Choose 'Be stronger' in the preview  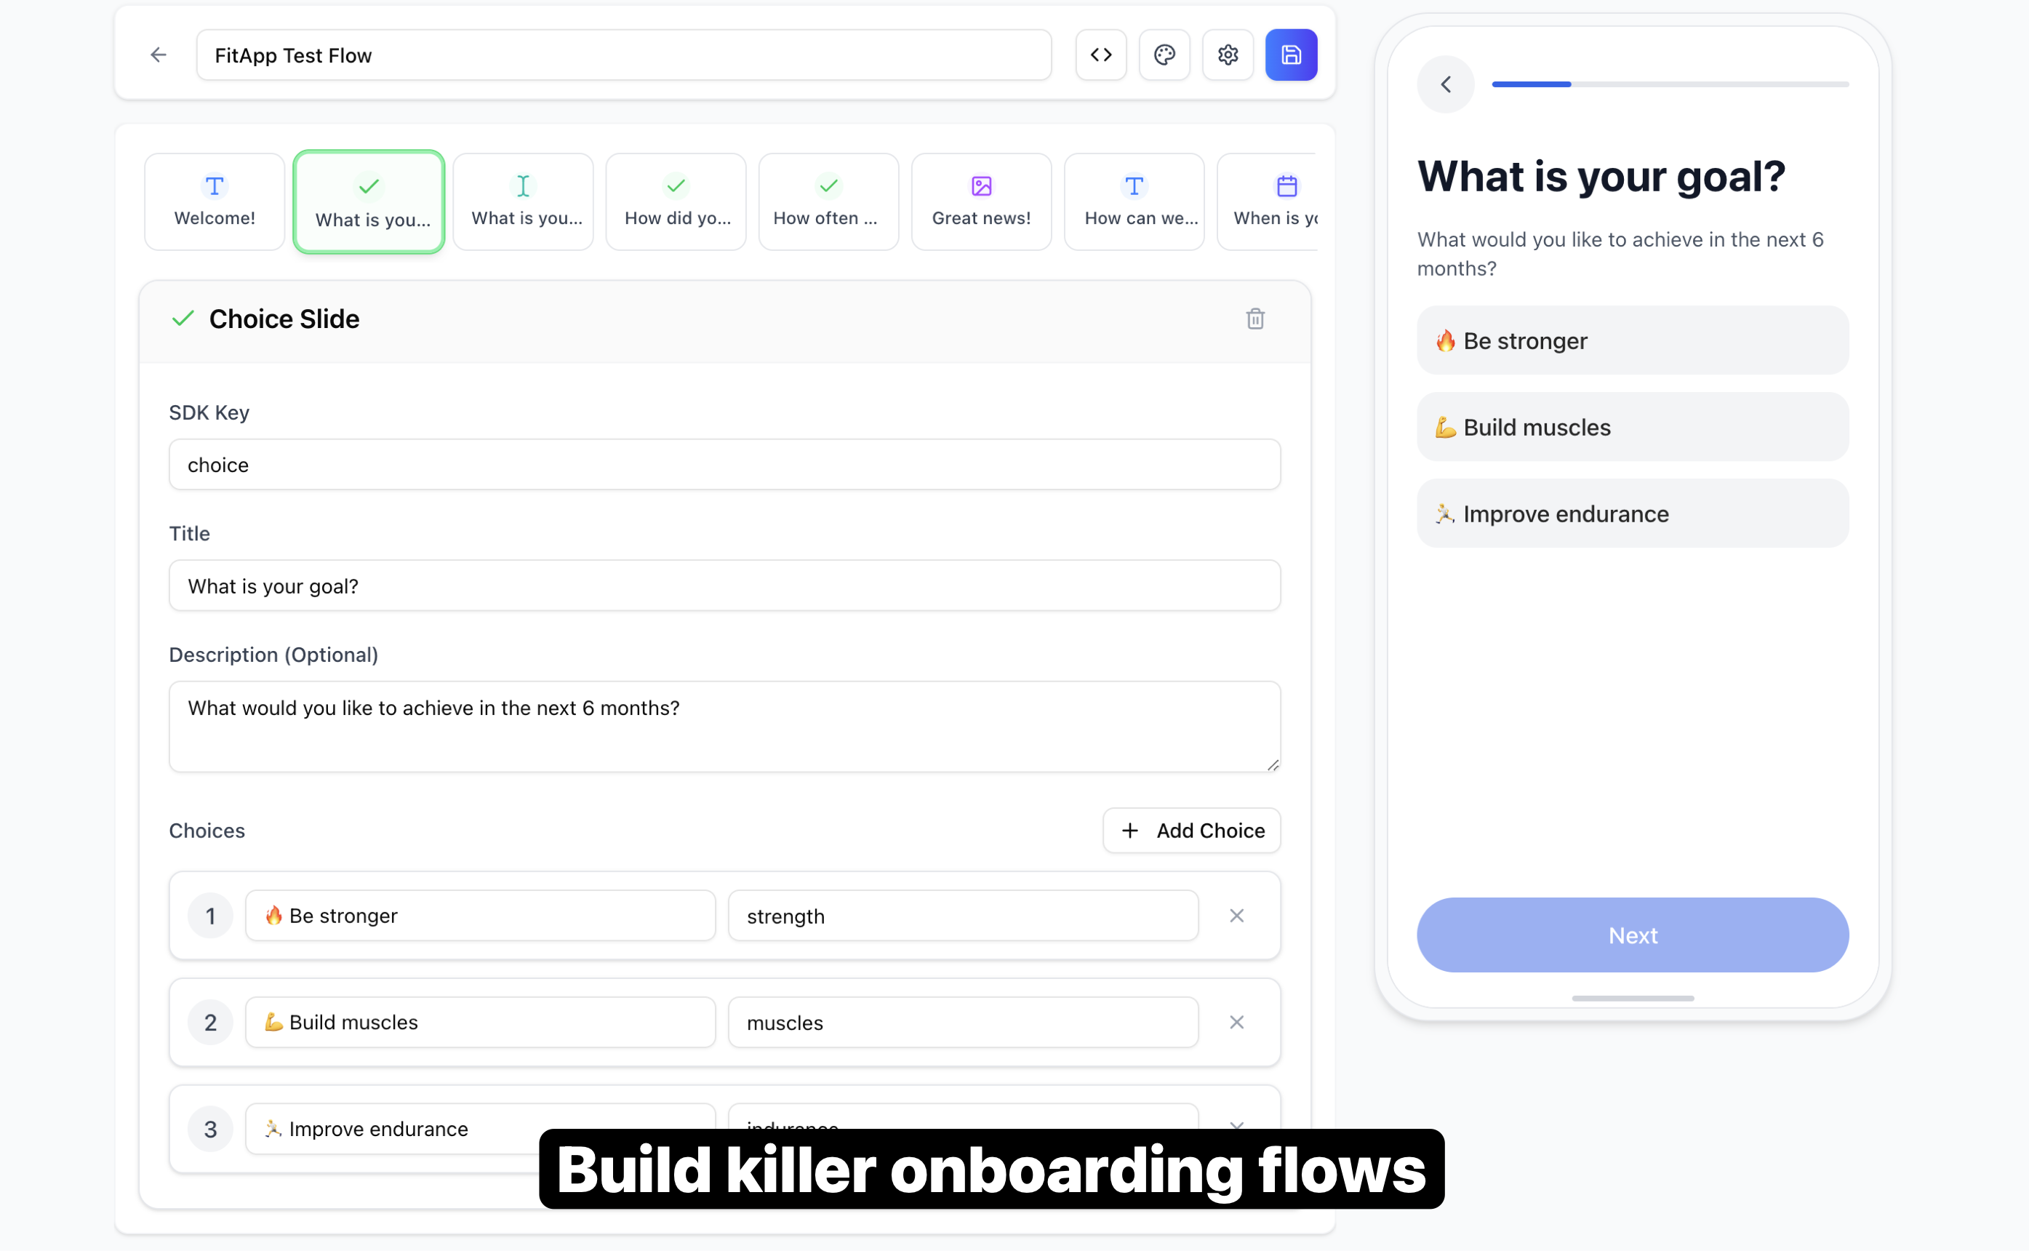[1633, 341]
